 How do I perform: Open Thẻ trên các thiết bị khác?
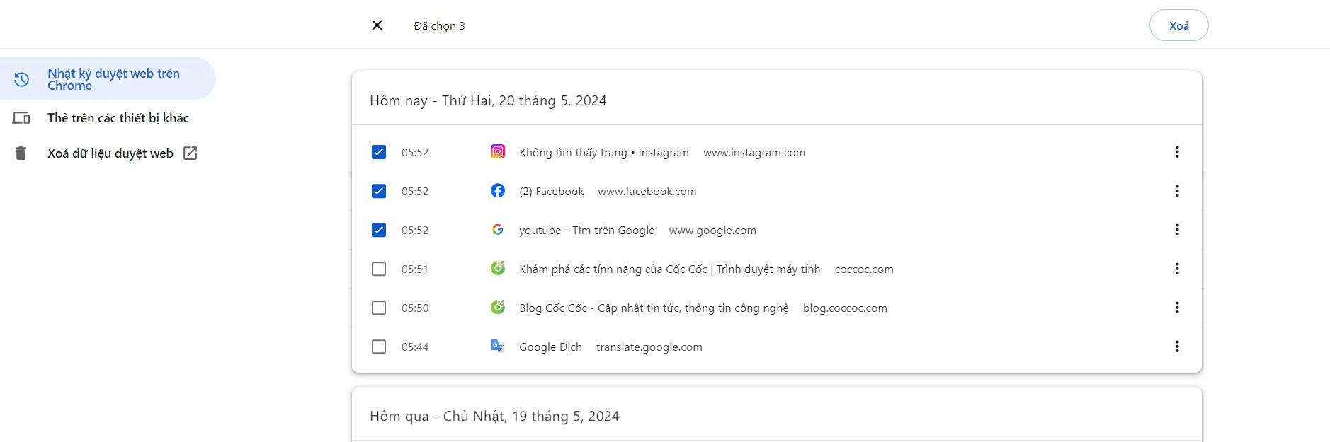pyautogui.click(x=118, y=118)
